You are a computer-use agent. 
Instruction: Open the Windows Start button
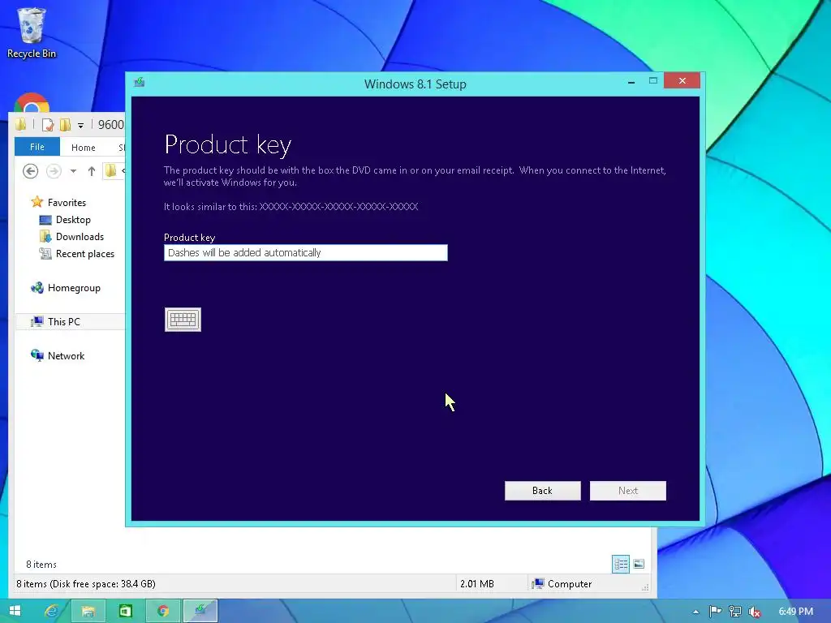[x=15, y=611]
